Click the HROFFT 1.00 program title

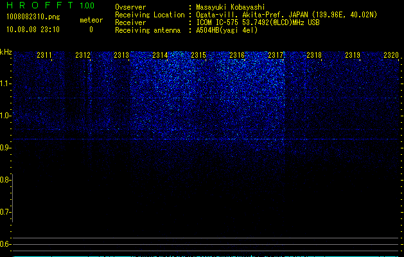(50, 5)
